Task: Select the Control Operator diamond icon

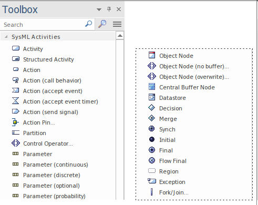Action: pos(16,143)
